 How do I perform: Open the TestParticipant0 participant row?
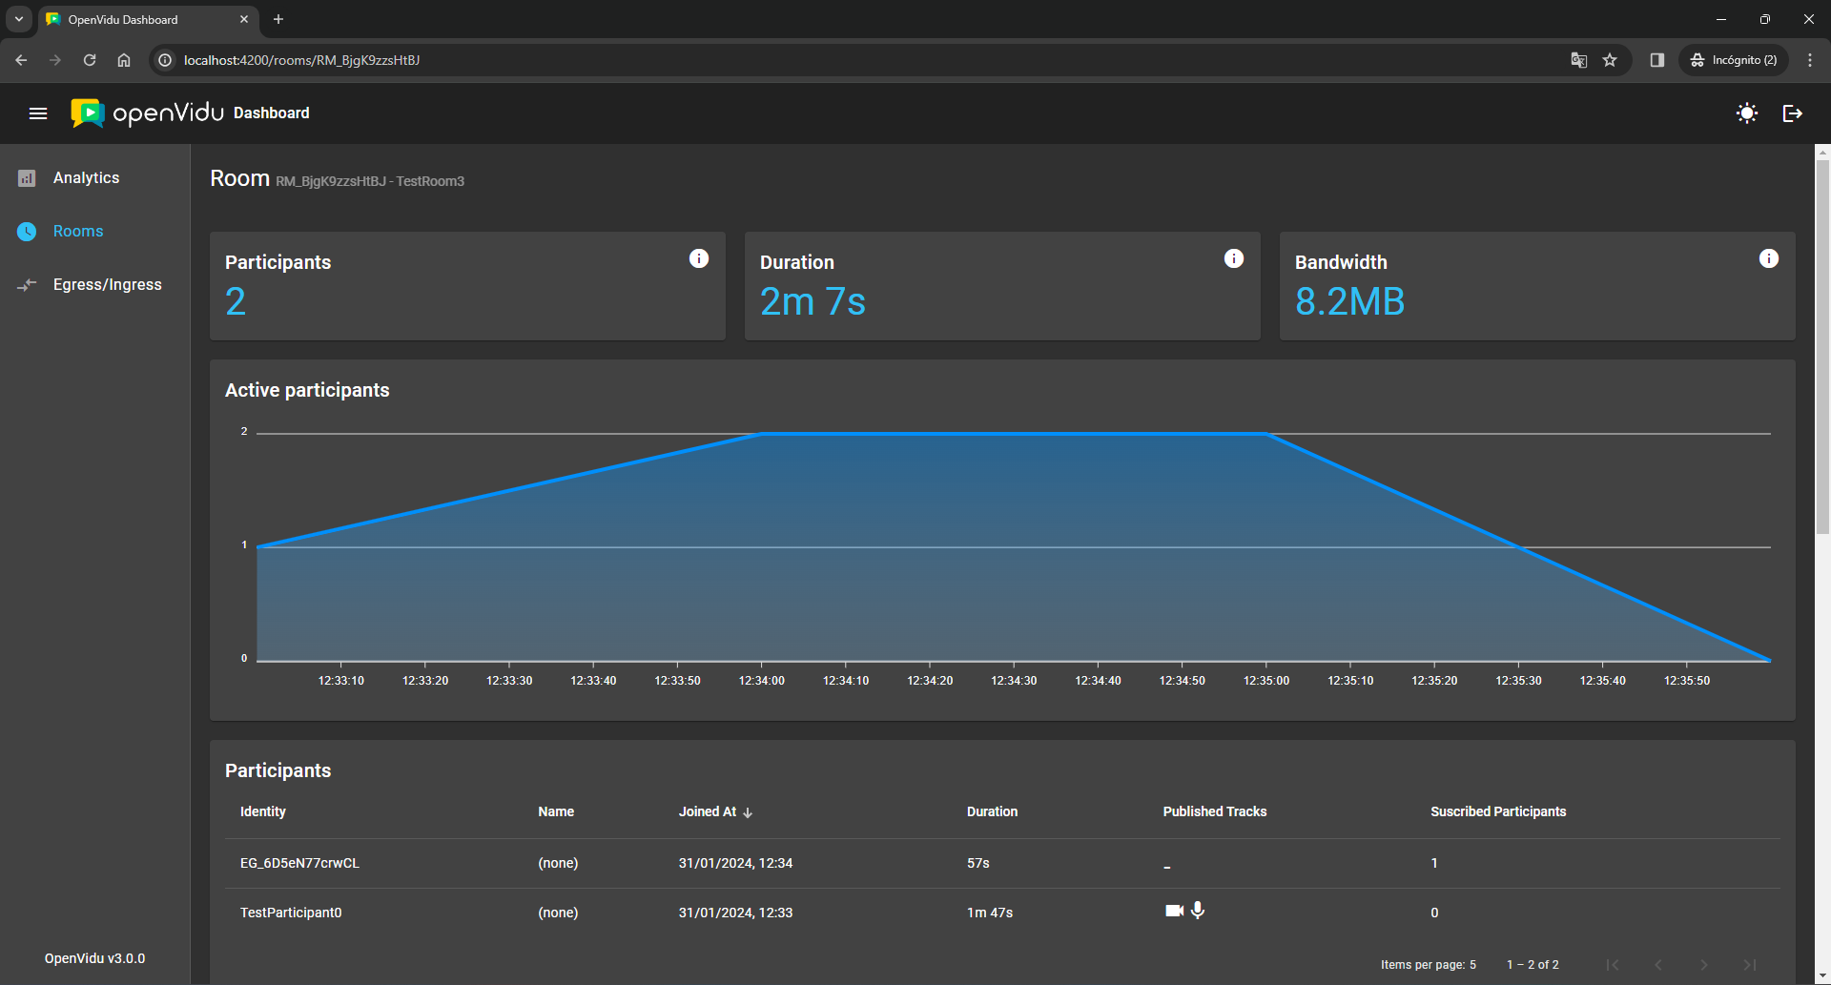click(291, 913)
